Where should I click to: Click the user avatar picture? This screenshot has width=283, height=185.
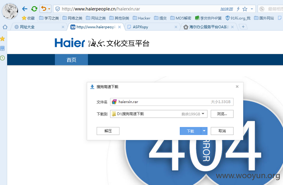pos(10,11)
